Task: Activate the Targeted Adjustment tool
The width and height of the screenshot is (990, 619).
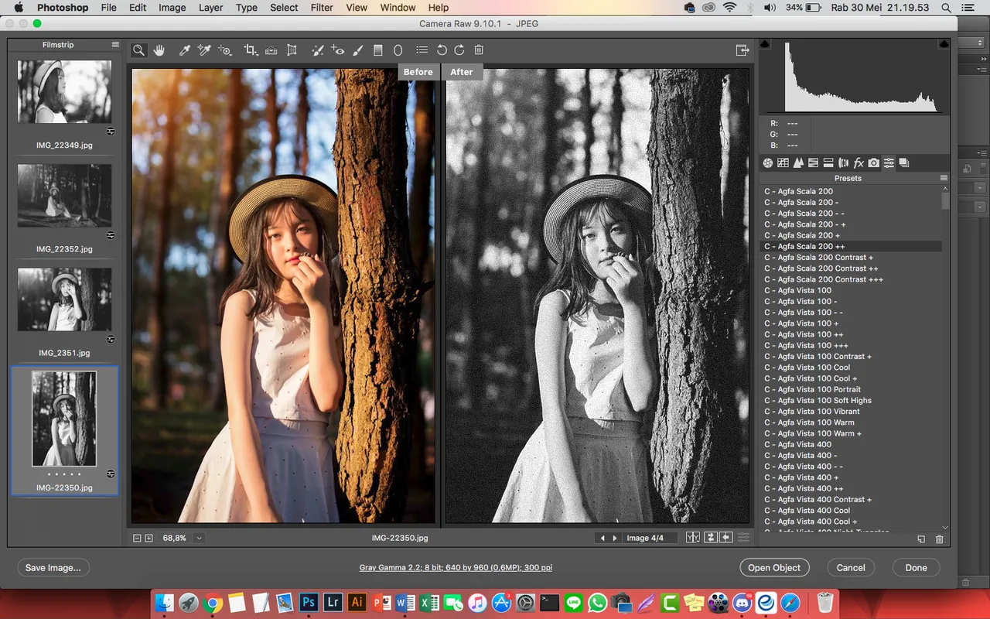Action: tap(225, 50)
